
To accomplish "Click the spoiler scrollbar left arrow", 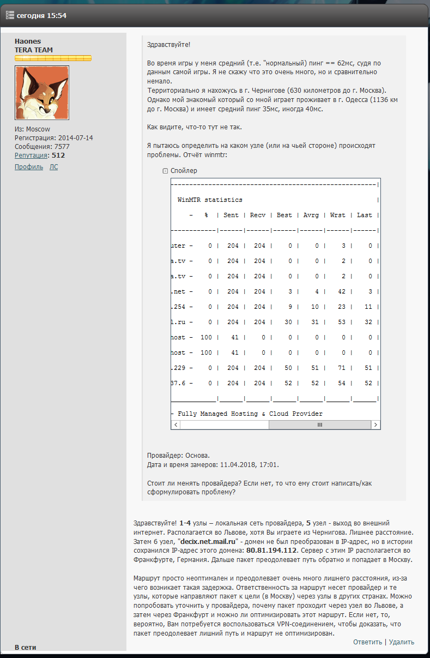I will coord(175,424).
